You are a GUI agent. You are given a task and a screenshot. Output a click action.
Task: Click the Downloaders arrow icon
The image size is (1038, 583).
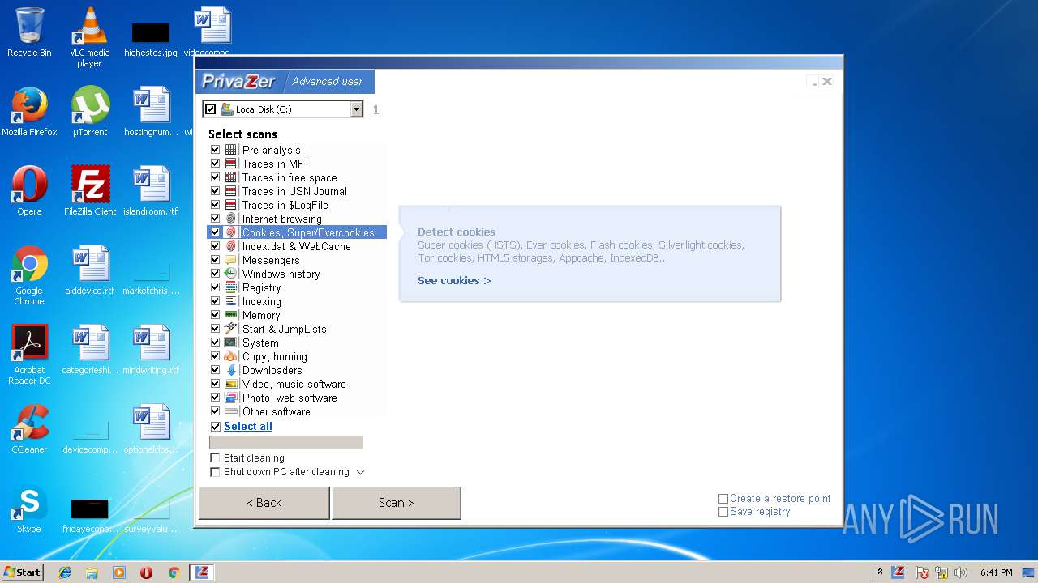pos(231,370)
